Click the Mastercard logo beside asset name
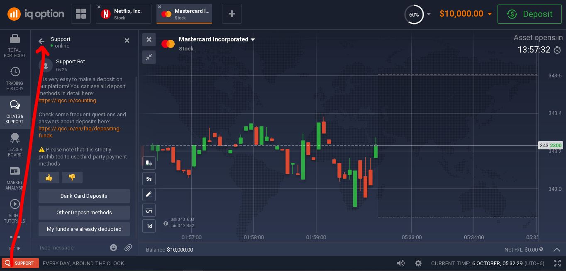This screenshot has height=271, width=566. point(168,43)
